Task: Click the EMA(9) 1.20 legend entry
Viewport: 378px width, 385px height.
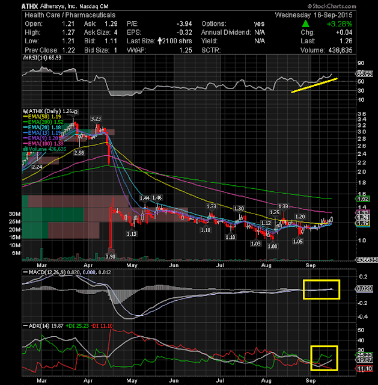Action: (41, 138)
